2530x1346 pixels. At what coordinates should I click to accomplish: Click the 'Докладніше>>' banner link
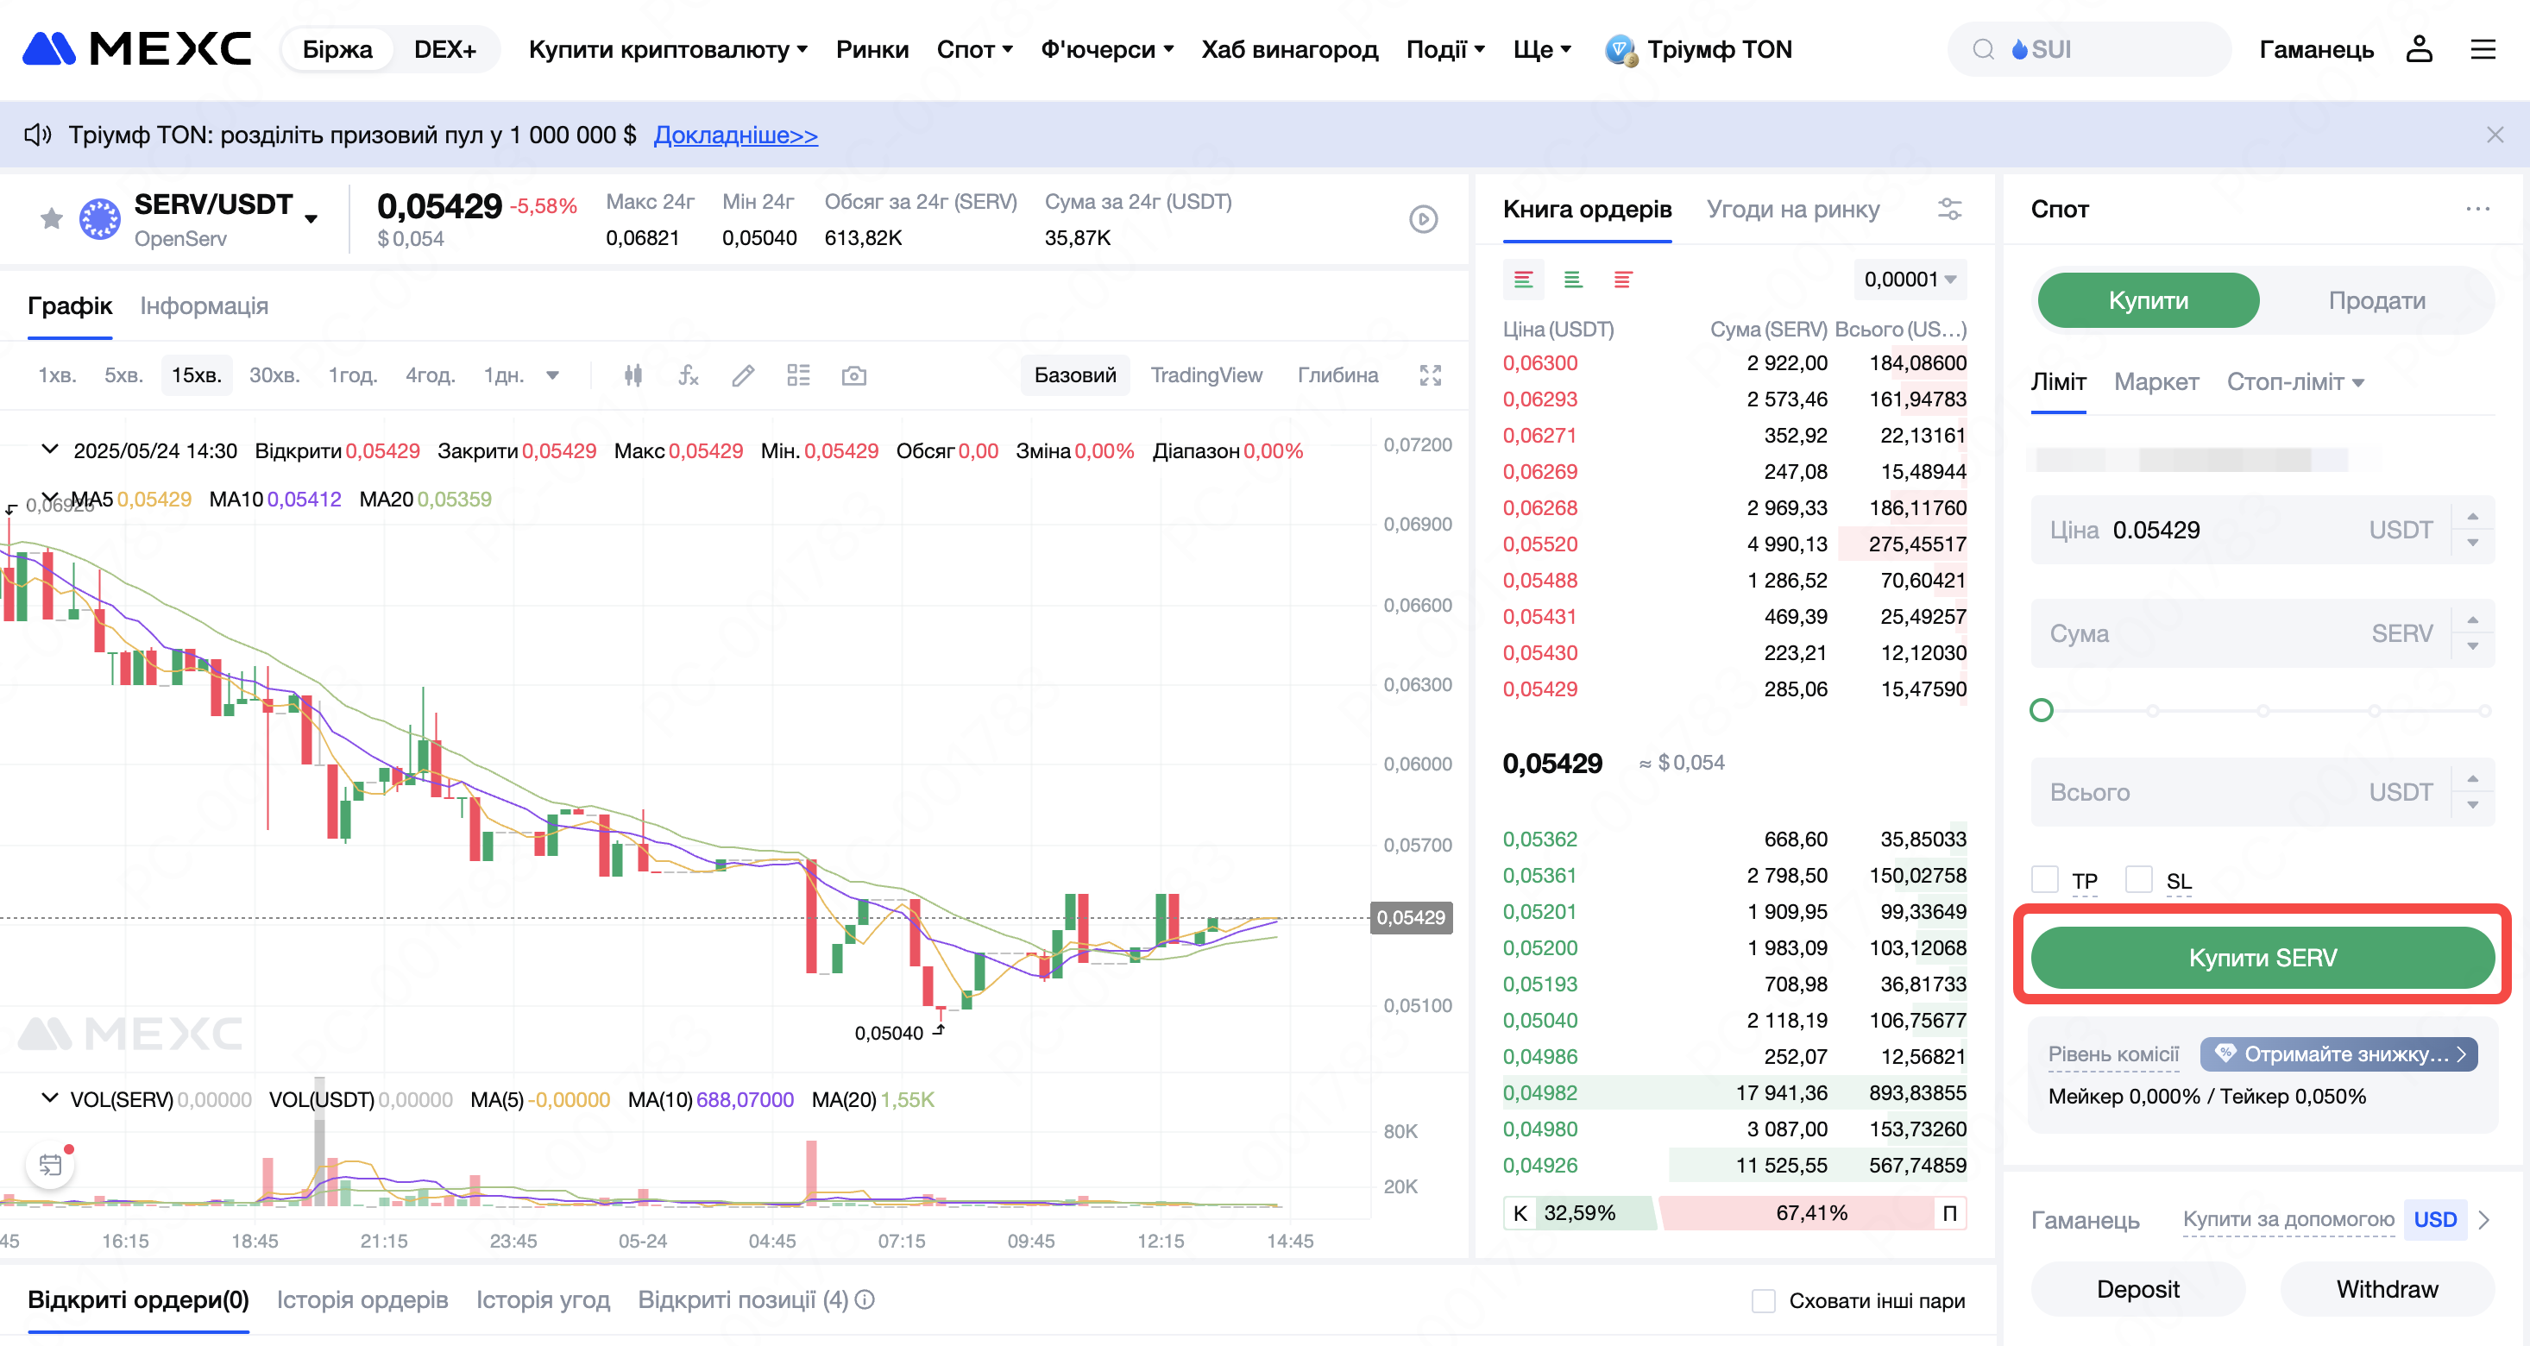[x=736, y=135]
